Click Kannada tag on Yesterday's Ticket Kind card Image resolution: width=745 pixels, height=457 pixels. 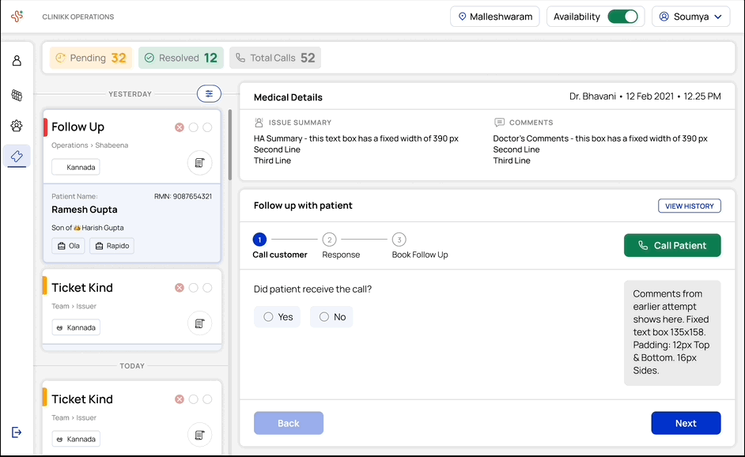76,327
